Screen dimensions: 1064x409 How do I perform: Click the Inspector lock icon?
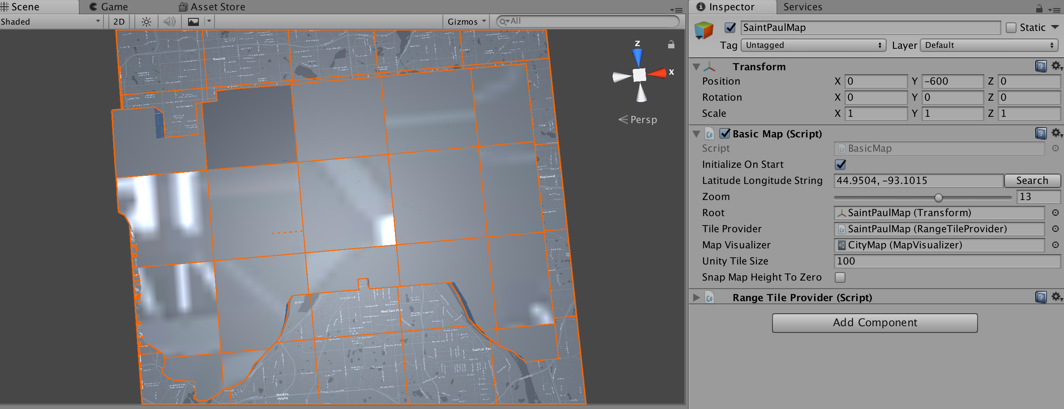click(1040, 7)
